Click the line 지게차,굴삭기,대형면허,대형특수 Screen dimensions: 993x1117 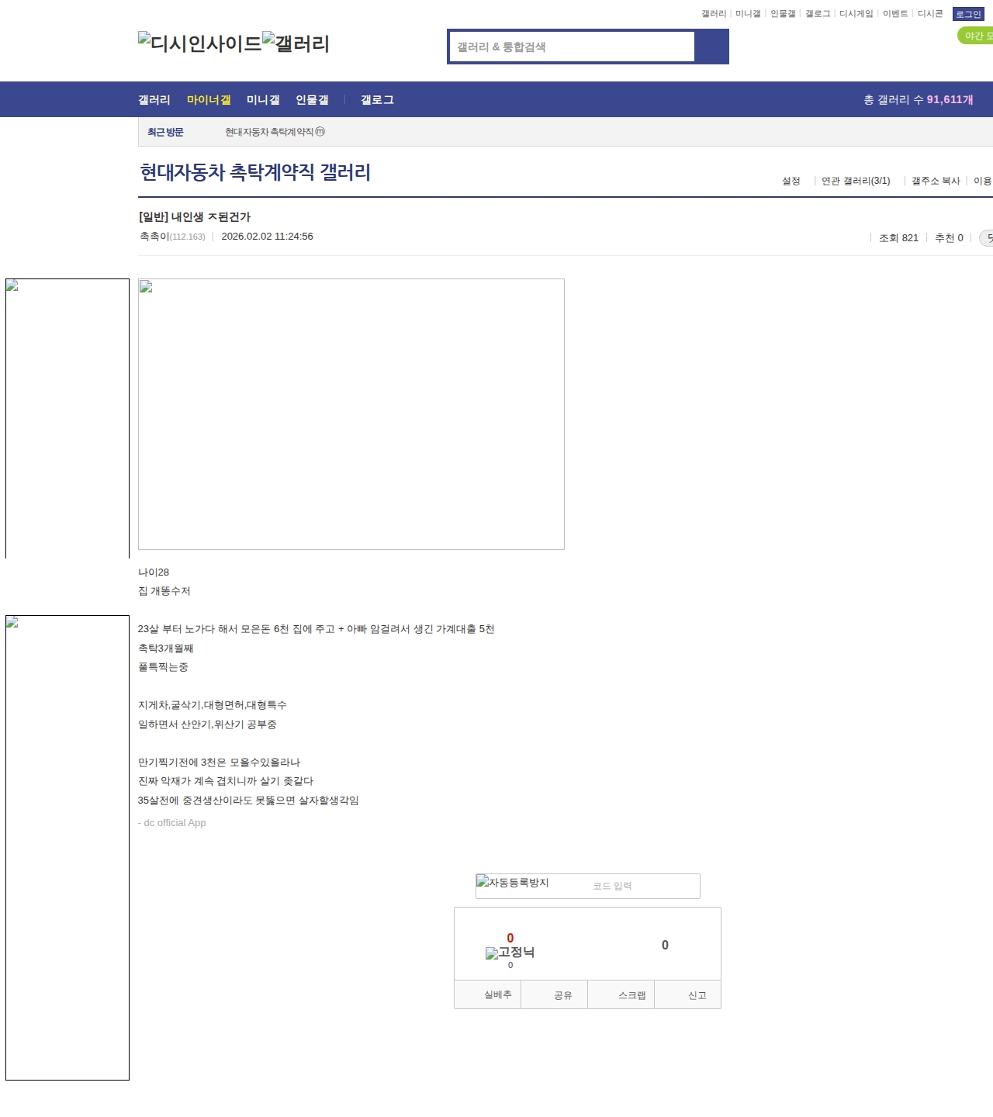click(x=213, y=705)
